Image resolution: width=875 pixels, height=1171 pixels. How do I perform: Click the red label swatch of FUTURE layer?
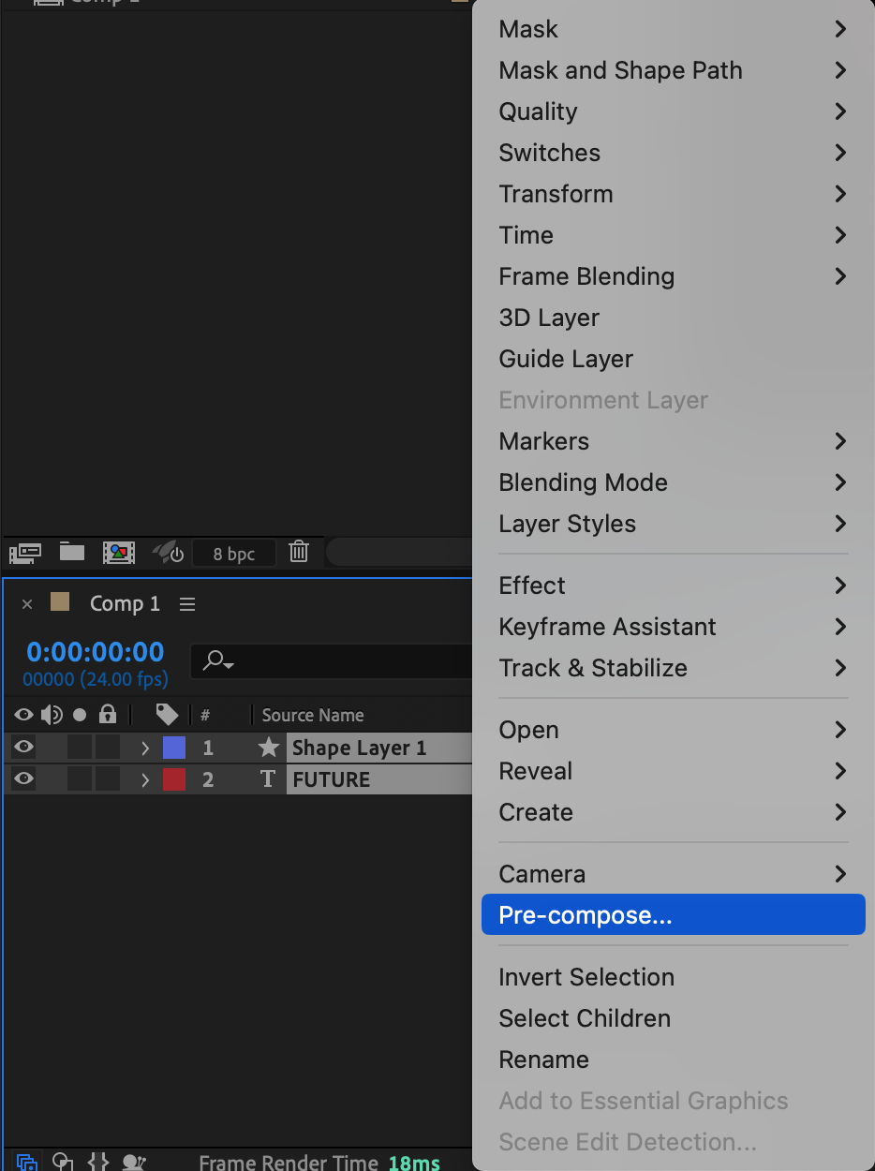[x=174, y=779]
